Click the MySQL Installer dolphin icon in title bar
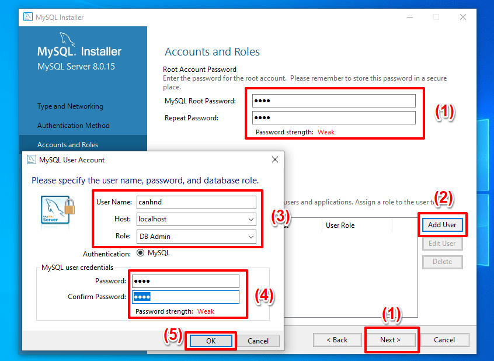The image size is (494, 361). point(28,18)
